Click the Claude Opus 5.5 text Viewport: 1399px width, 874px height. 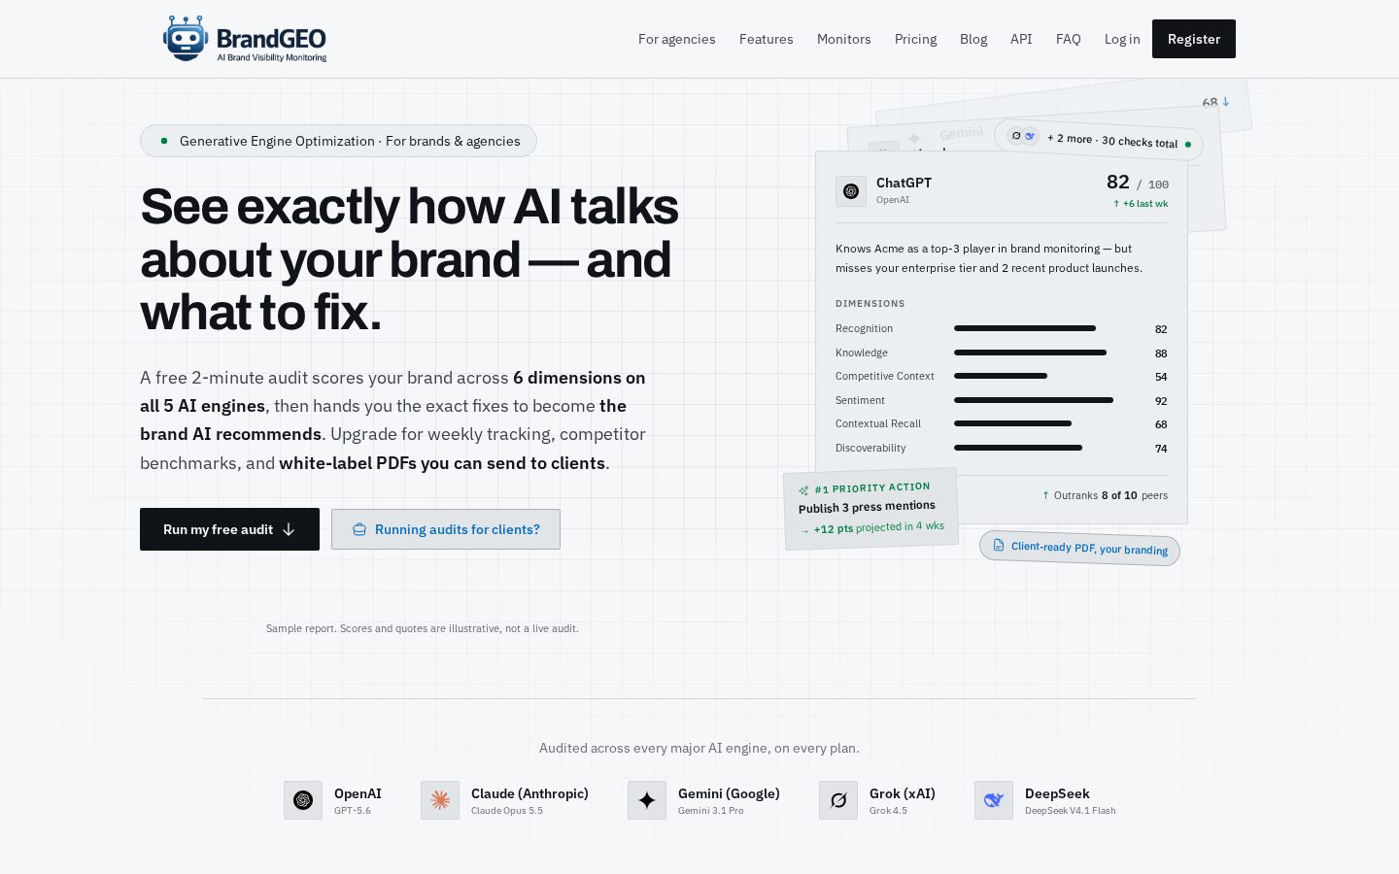pyautogui.click(x=507, y=811)
